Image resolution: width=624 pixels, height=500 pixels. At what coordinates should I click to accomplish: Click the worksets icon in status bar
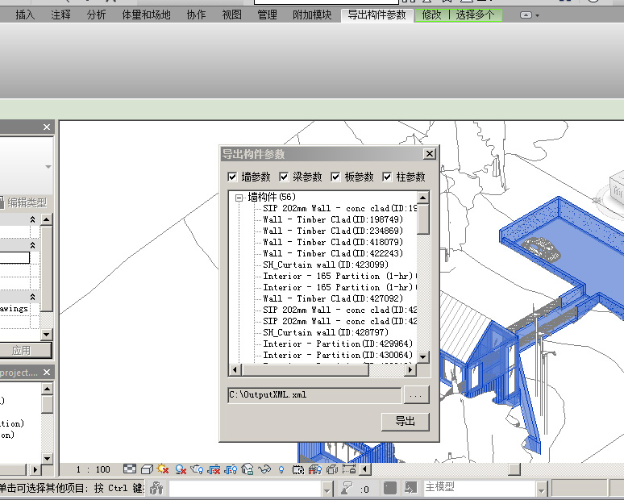[157, 488]
